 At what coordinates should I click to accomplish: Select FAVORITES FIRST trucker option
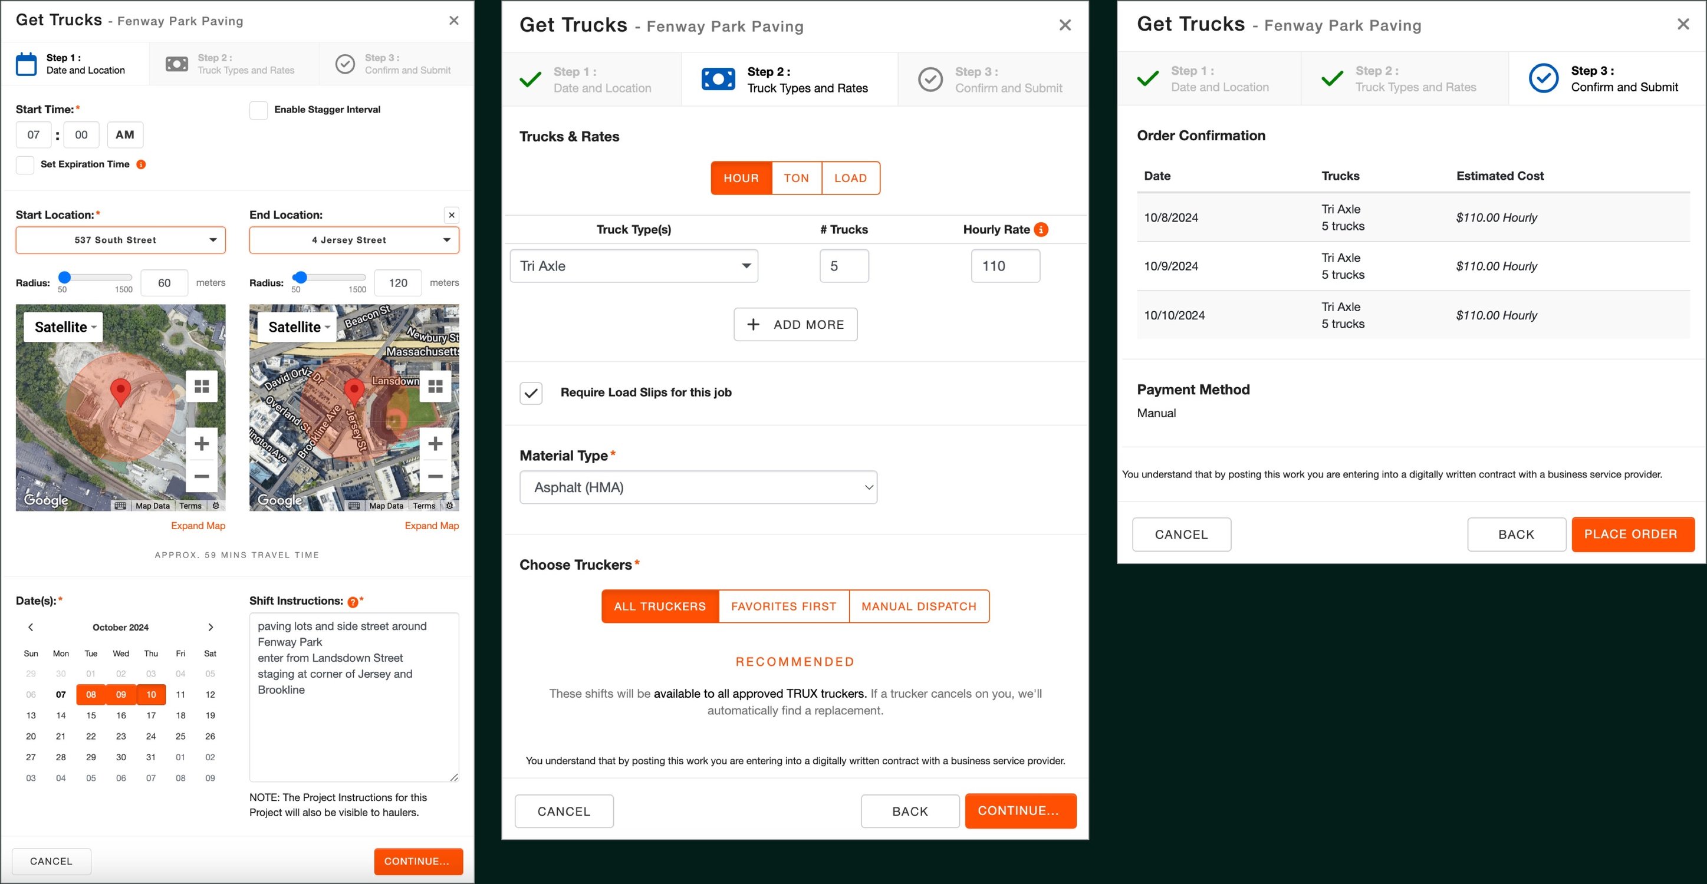783,606
